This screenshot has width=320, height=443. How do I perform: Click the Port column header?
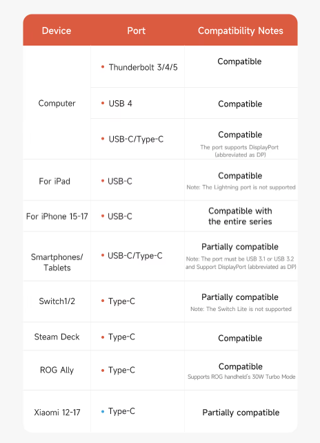pos(136,30)
